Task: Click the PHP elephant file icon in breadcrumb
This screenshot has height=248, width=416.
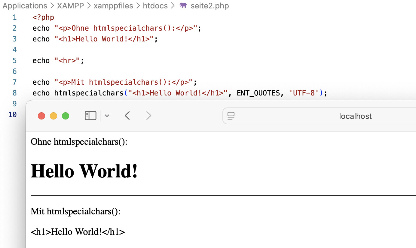Action: [183, 6]
